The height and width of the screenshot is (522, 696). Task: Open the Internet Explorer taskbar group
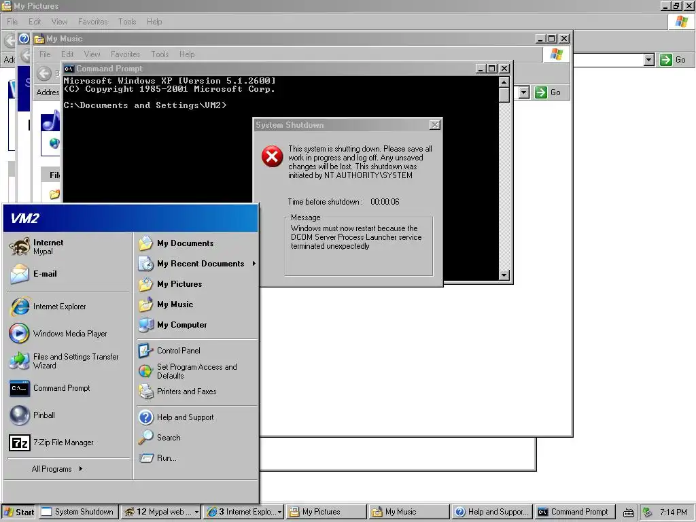pos(244,512)
